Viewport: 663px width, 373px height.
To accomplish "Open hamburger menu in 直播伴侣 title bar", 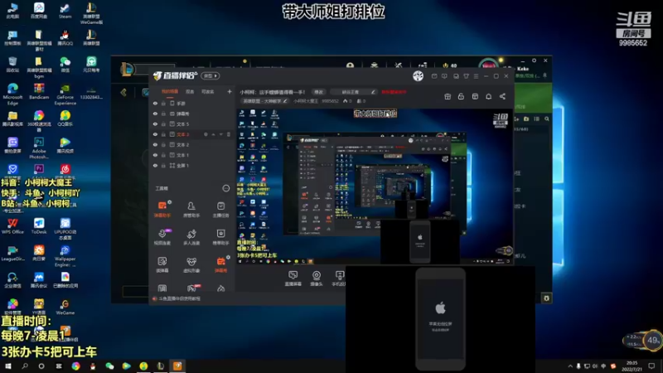I will click(x=476, y=76).
